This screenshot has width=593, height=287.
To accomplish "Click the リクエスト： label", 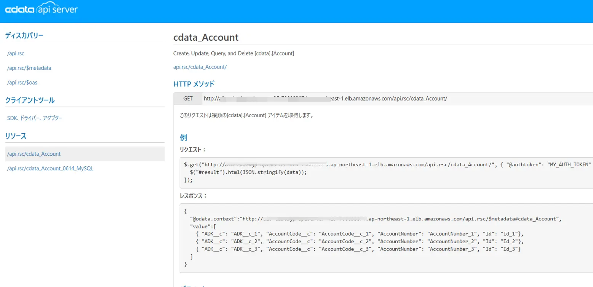I will (193, 149).
